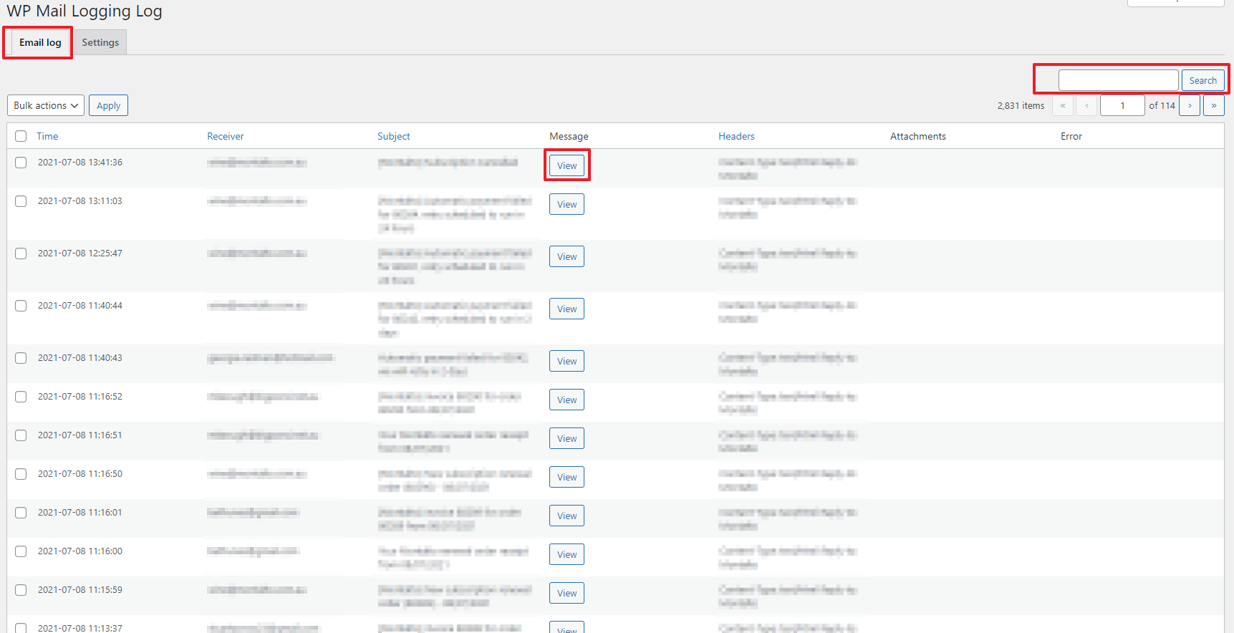View message of the 11:16:50 email
This screenshot has width=1234, height=633.
tap(567, 477)
